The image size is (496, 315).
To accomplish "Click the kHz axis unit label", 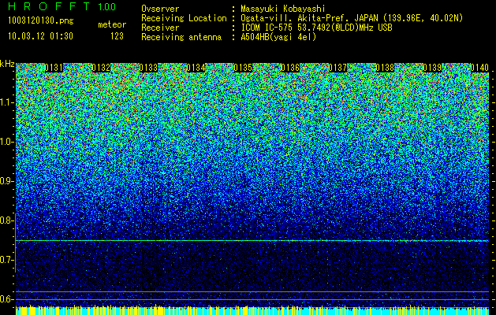I will [x=7, y=64].
